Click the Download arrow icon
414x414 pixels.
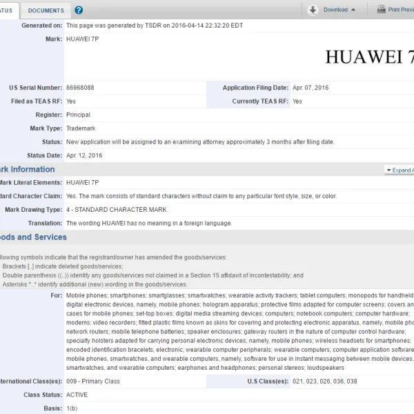click(x=313, y=10)
